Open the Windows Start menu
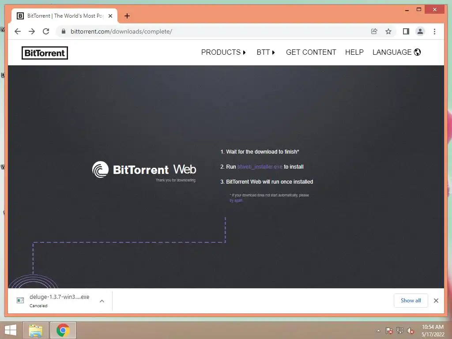The height and width of the screenshot is (339, 452). pos(11,330)
